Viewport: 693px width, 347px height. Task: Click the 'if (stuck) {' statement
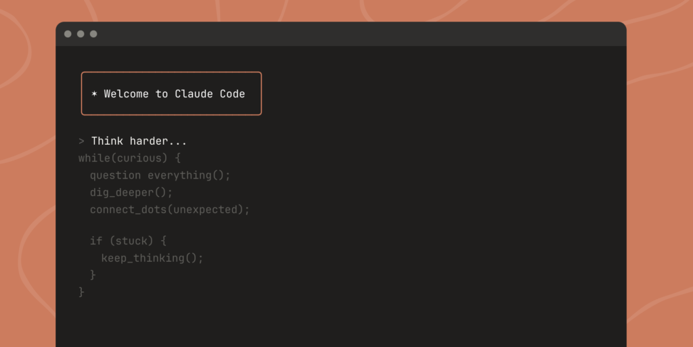[x=128, y=241]
